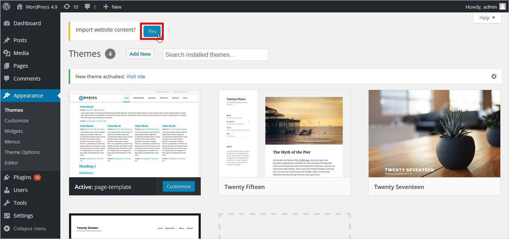Open Media library icon in sidebar

click(7, 53)
